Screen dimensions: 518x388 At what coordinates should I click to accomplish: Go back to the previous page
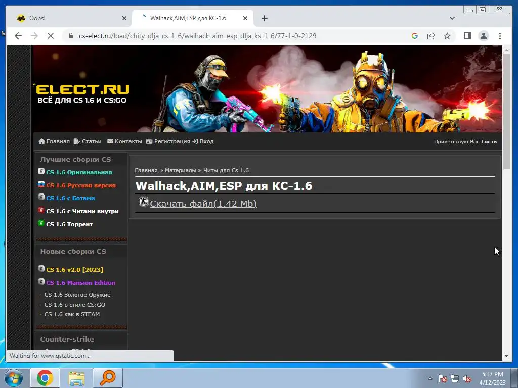(x=18, y=36)
